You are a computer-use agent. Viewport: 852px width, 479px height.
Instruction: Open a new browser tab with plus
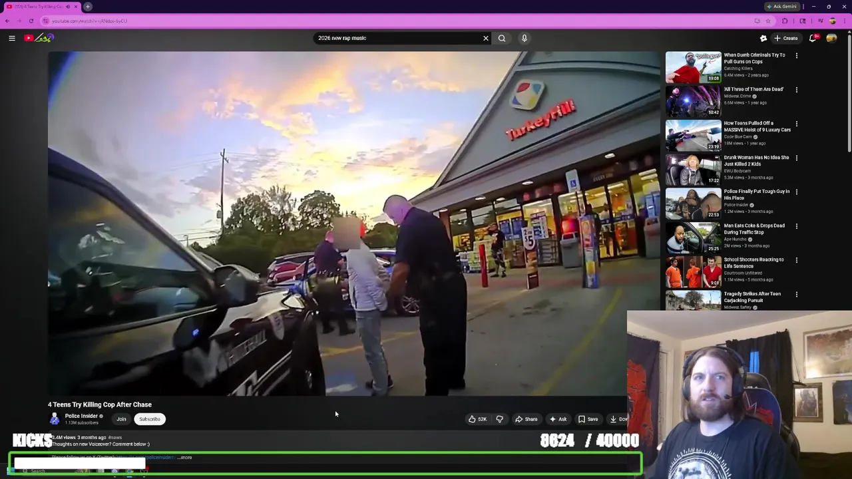point(88,7)
